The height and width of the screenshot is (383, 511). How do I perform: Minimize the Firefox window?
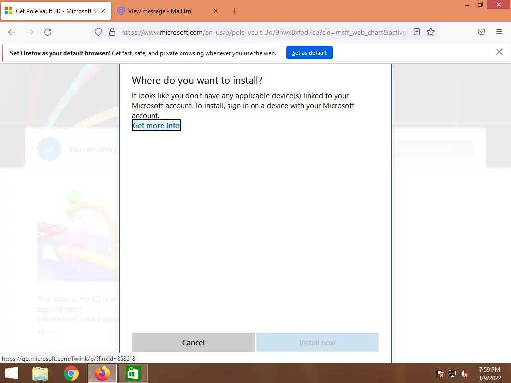tap(467, 5)
